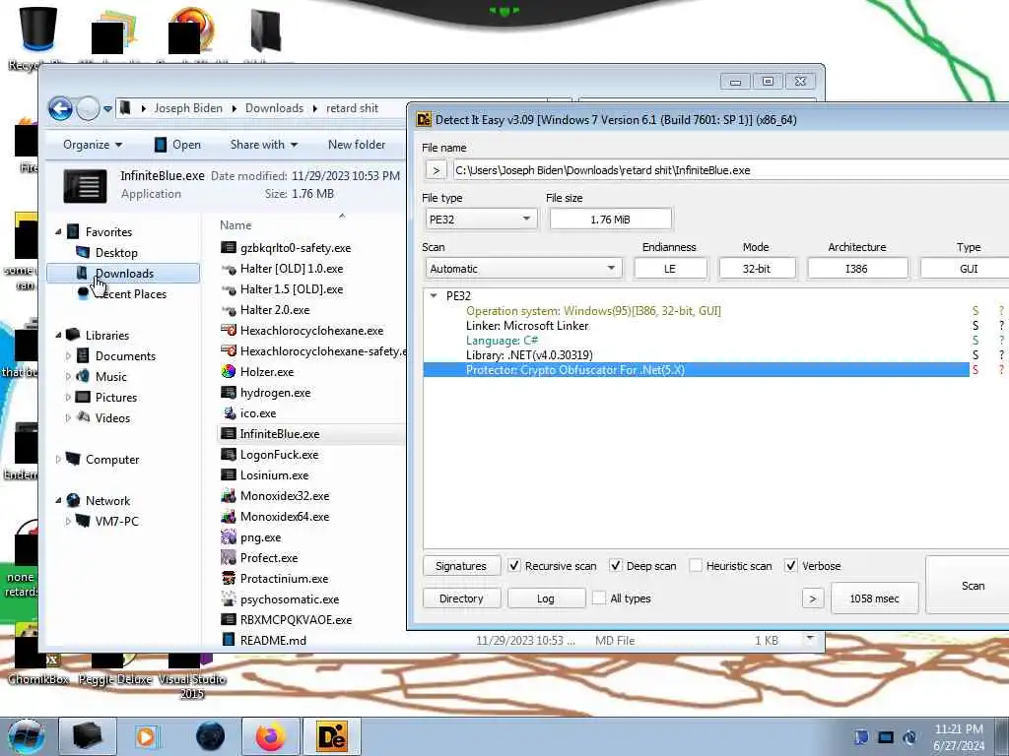Click the gzbkqrlto0-safety.exe file icon

coord(228,247)
